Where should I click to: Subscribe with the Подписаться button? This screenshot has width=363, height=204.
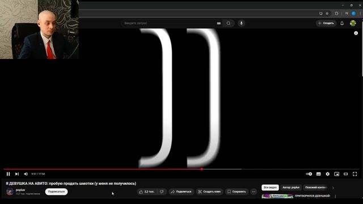[56, 192]
